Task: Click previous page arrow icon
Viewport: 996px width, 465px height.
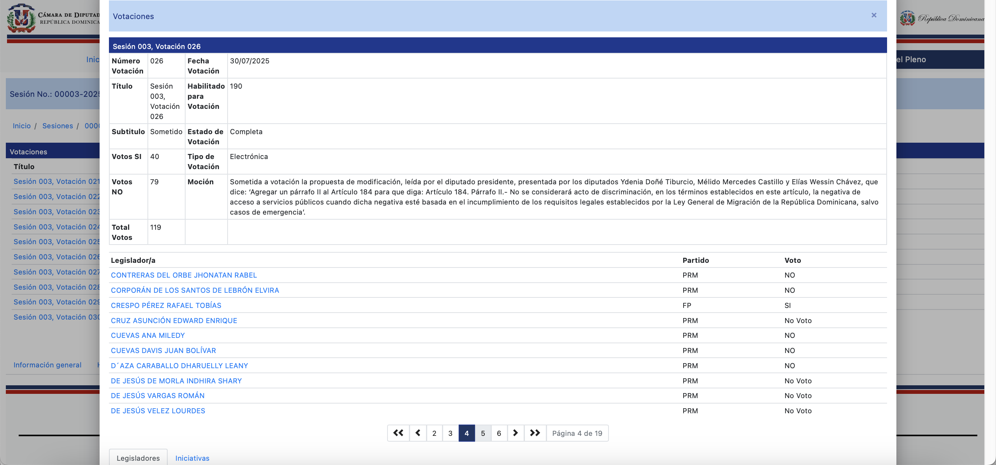Action: tap(418, 433)
